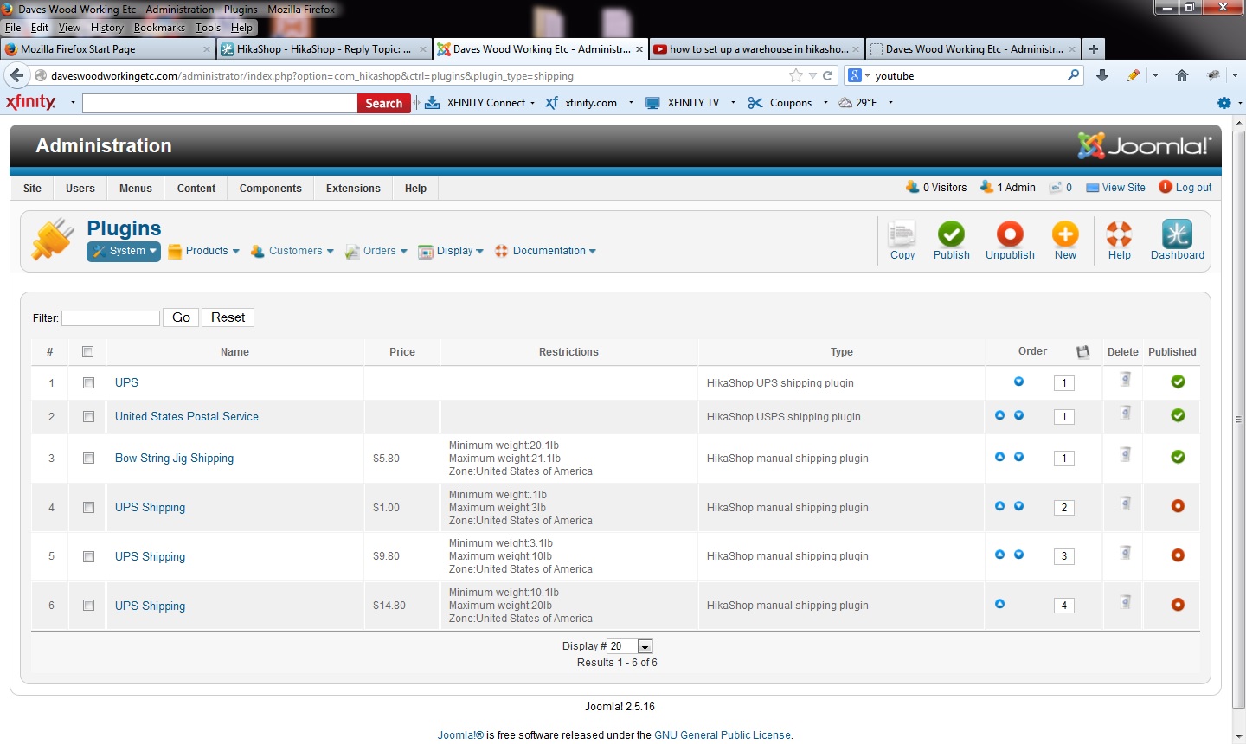Delete Bow String Jig Shipping via trash icon

tap(1125, 454)
